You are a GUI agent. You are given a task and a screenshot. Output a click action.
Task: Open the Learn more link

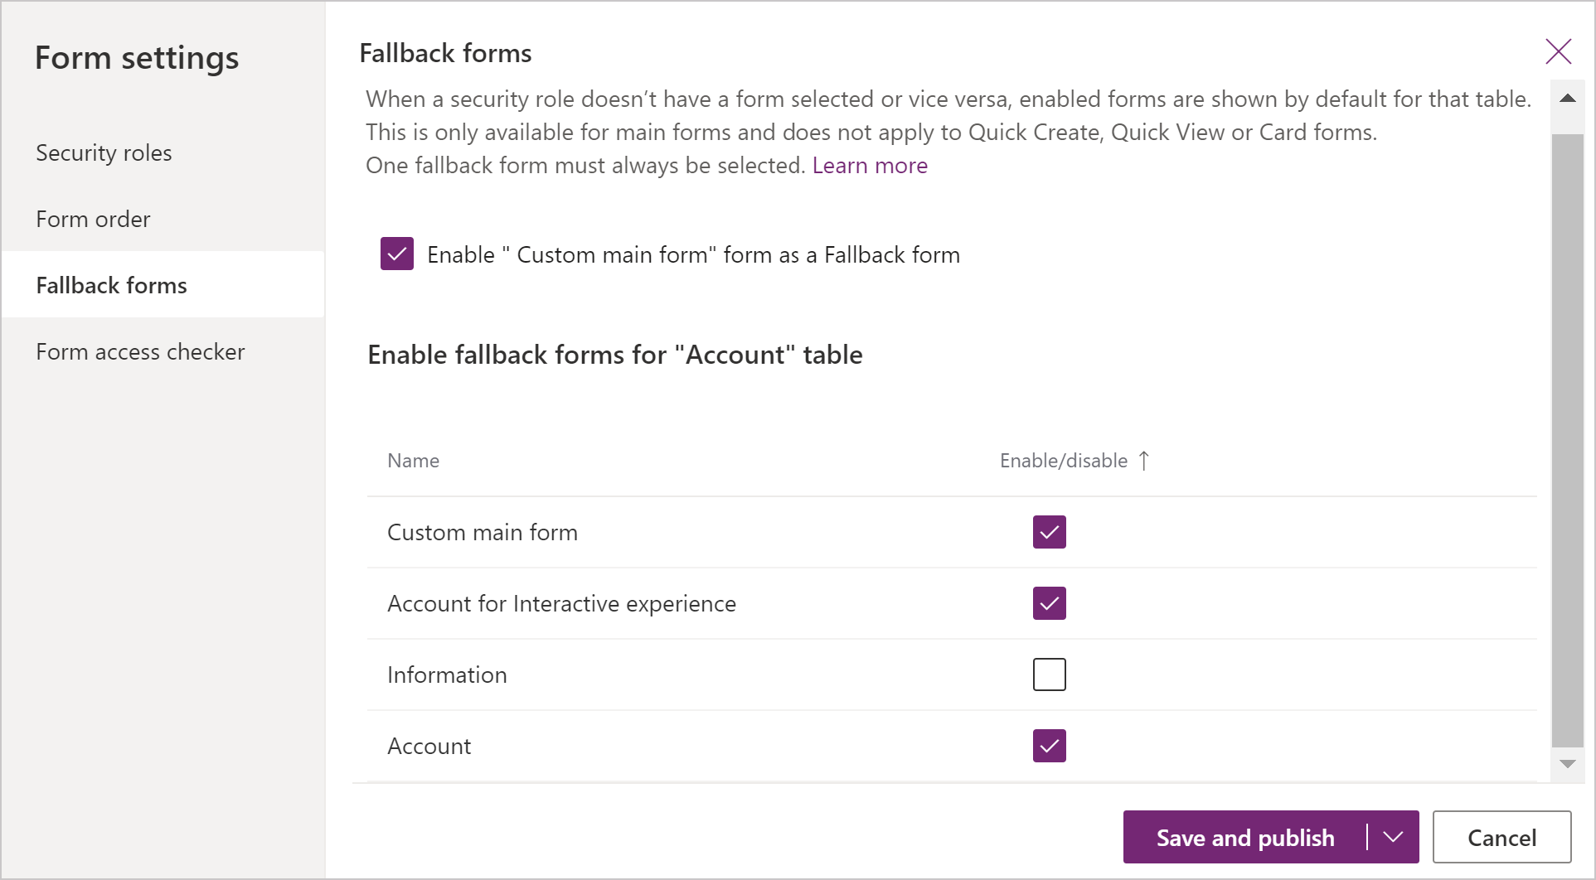[x=870, y=165]
